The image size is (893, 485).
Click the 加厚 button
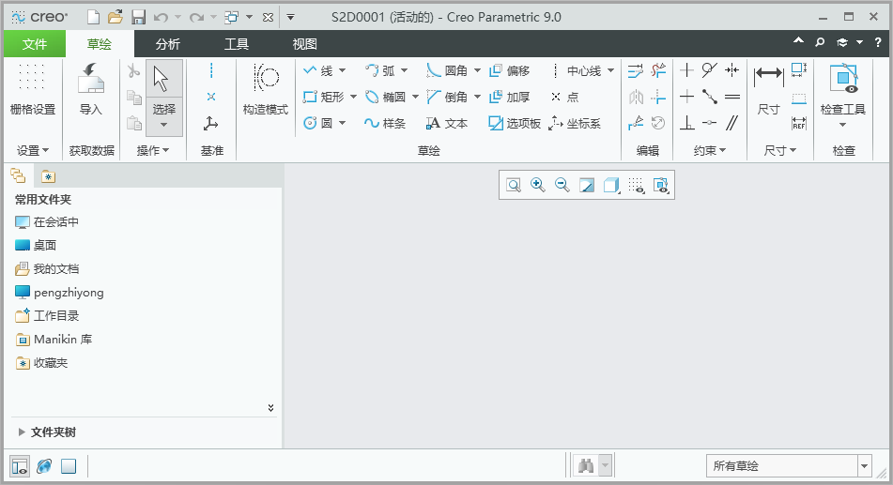510,97
